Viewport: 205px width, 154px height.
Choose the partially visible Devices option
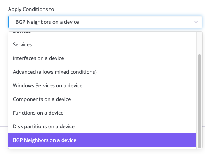tap(102, 34)
